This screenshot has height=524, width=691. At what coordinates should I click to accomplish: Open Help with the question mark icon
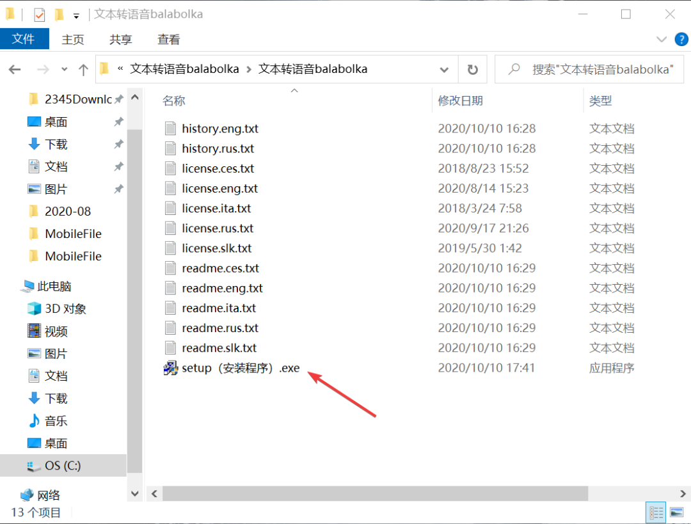pyautogui.click(x=681, y=39)
